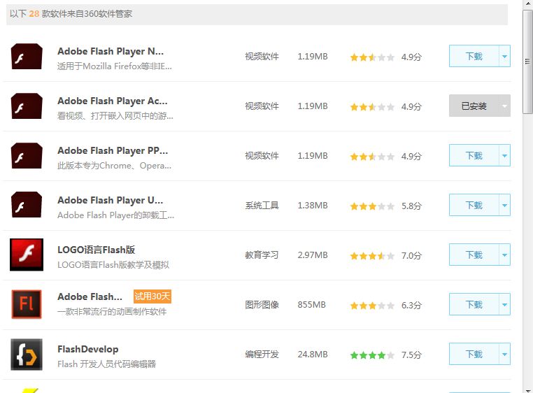Click the LOGO语言Flash版 red icon
This screenshot has width=533, height=393.
(27, 255)
